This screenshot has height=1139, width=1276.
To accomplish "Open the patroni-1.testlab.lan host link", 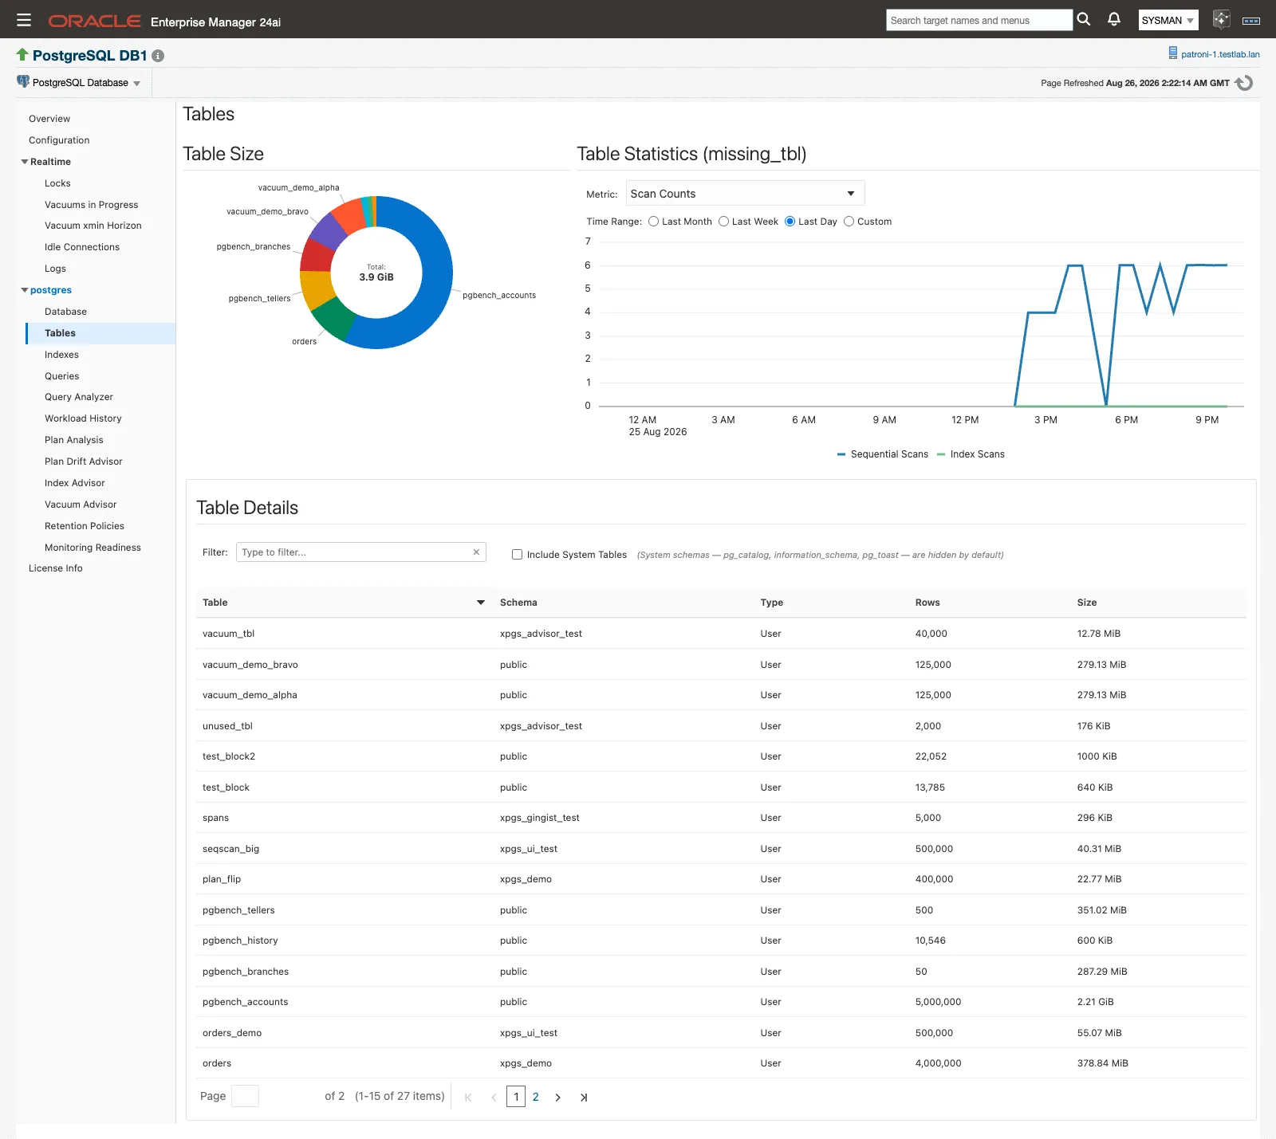I will click(1220, 54).
